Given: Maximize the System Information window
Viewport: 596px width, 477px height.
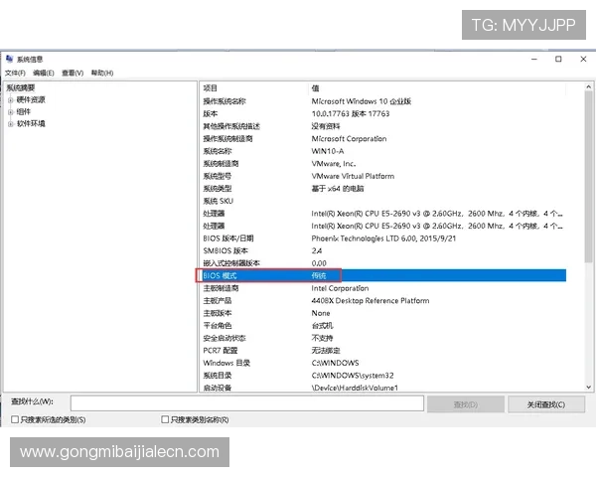Looking at the screenshot, I should tap(558, 60).
